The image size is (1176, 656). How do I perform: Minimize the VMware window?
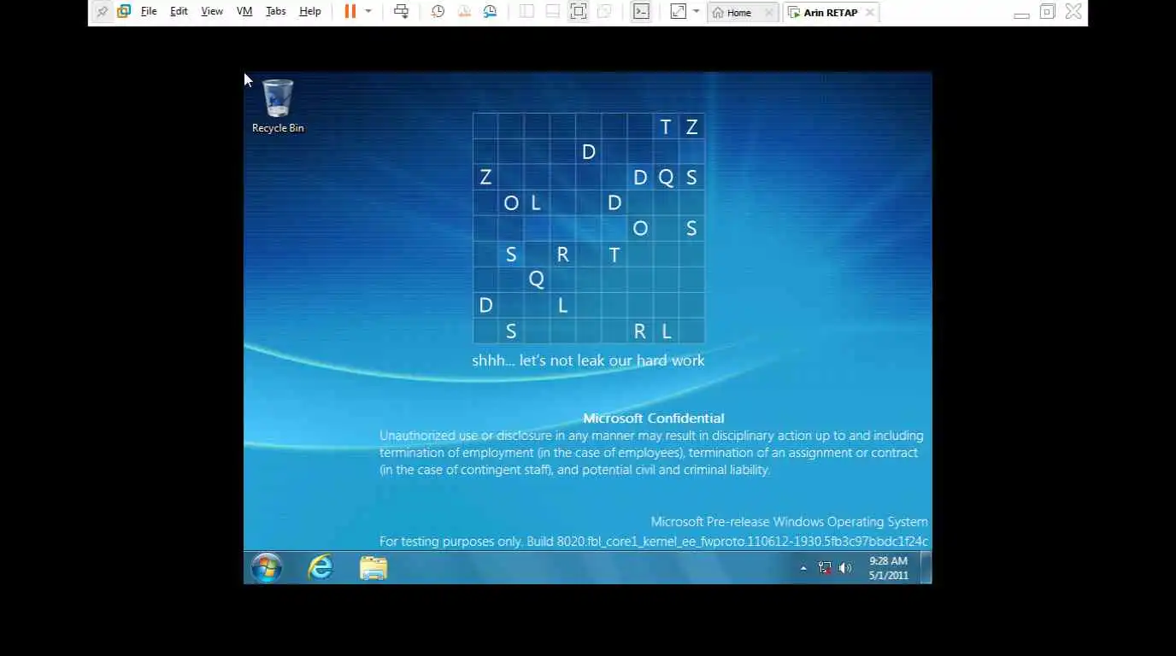point(1021,15)
